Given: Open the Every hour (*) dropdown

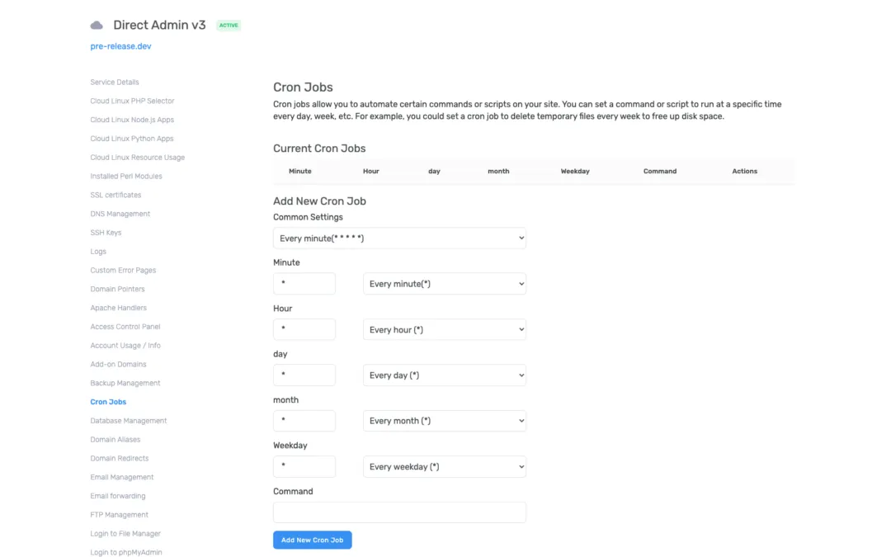Looking at the screenshot, I should point(444,329).
